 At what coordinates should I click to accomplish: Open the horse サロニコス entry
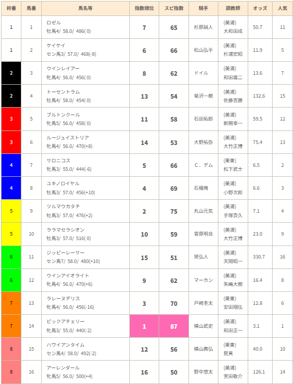pyautogui.click(x=59, y=161)
